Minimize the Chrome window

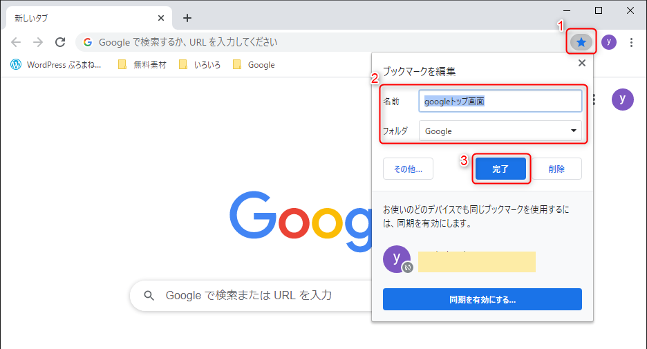[567, 11]
